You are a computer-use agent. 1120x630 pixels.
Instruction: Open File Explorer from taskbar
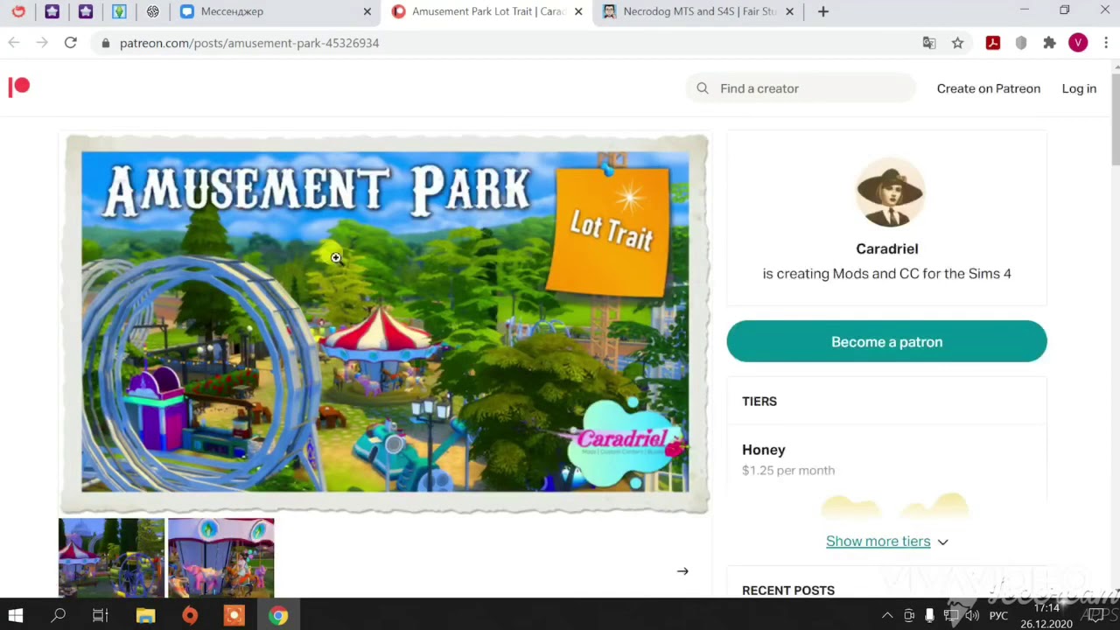145,616
